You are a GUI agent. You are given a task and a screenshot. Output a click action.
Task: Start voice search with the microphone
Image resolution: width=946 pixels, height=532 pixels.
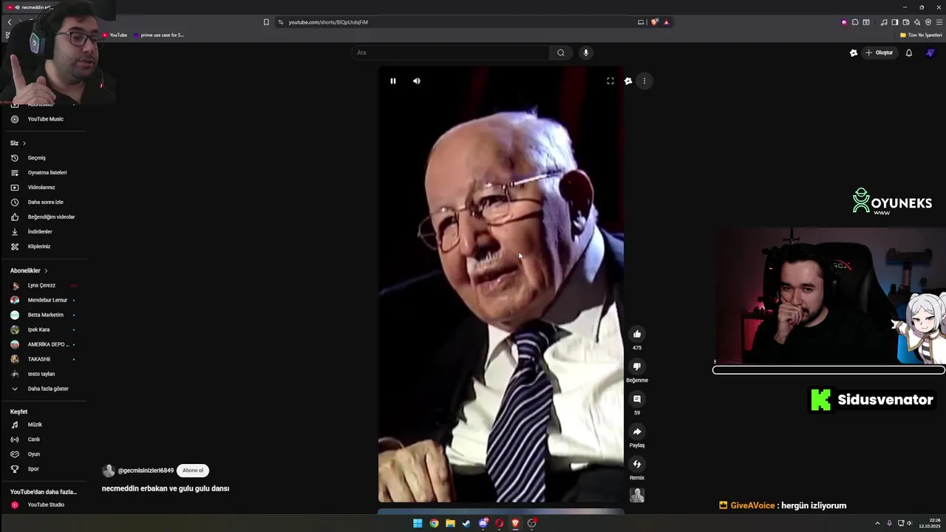click(586, 52)
